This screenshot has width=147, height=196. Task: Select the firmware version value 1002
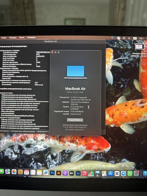pos(38,62)
